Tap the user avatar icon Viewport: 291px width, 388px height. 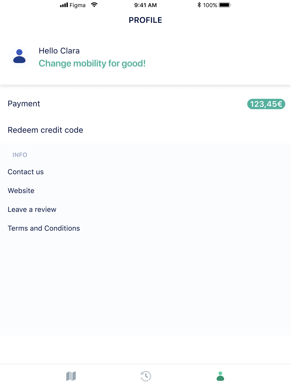click(19, 57)
